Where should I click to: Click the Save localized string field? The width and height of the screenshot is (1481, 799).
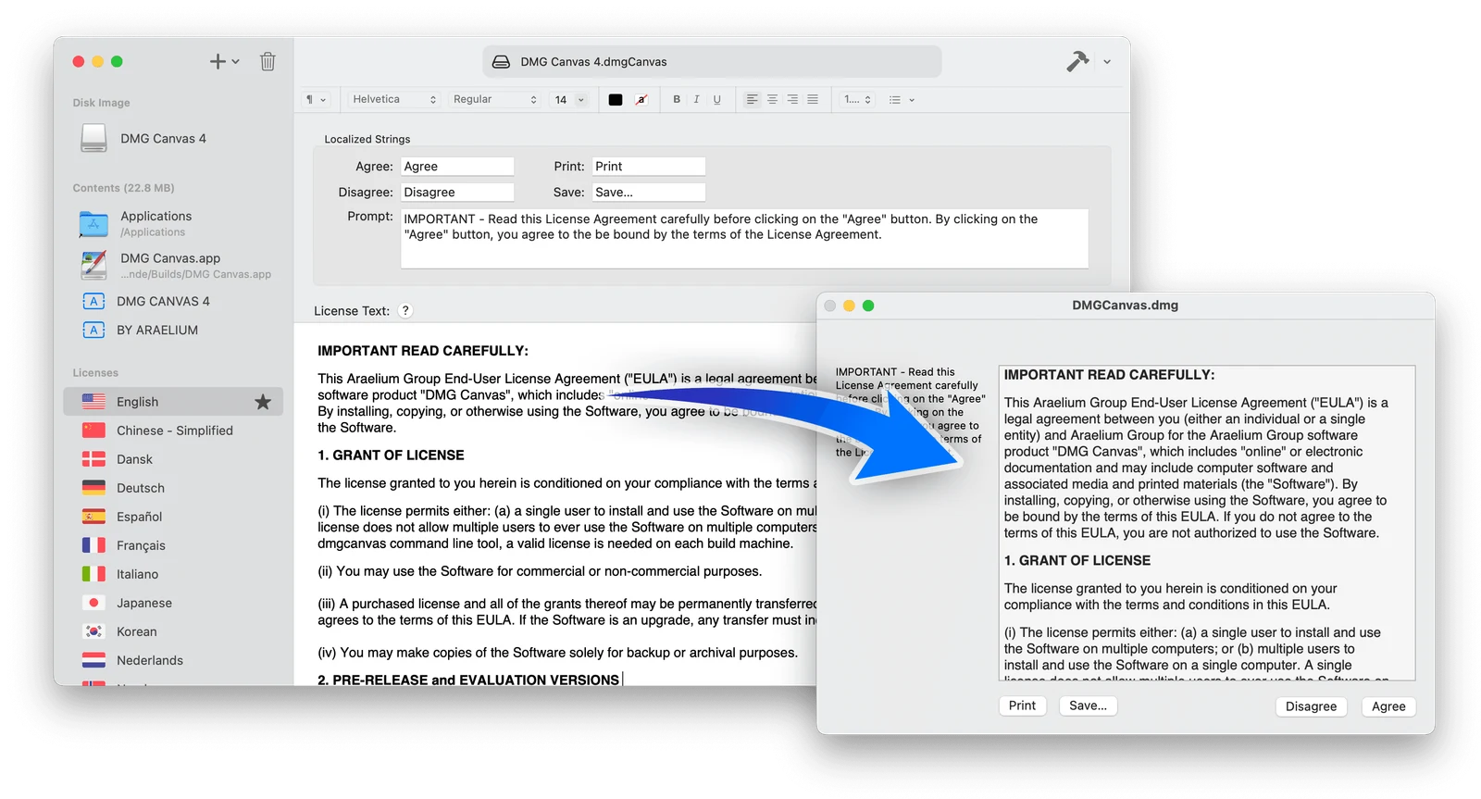coord(648,192)
